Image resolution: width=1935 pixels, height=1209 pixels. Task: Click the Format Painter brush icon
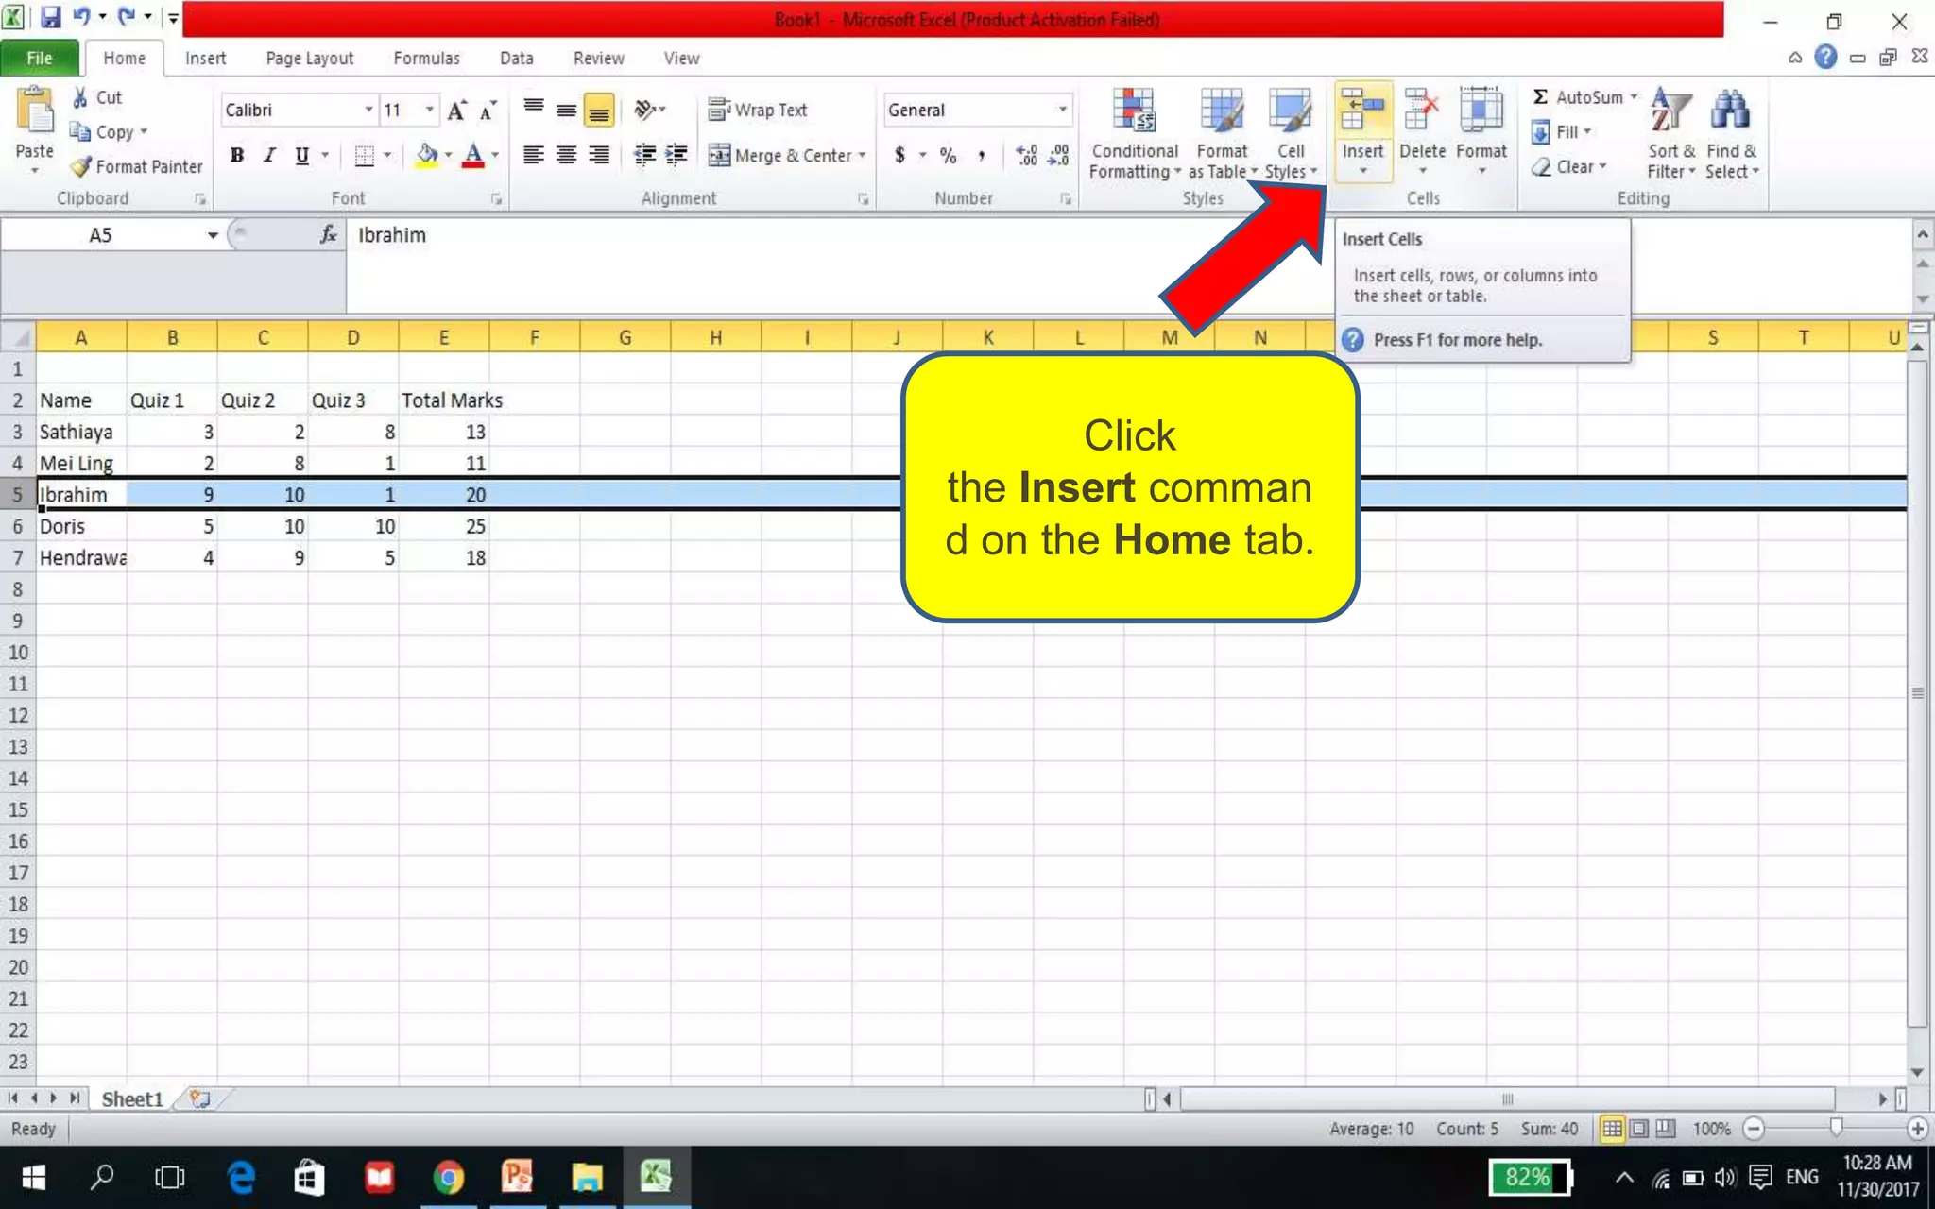81,166
